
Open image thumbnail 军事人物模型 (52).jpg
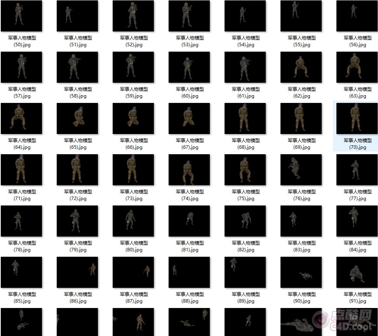[x=133, y=16]
